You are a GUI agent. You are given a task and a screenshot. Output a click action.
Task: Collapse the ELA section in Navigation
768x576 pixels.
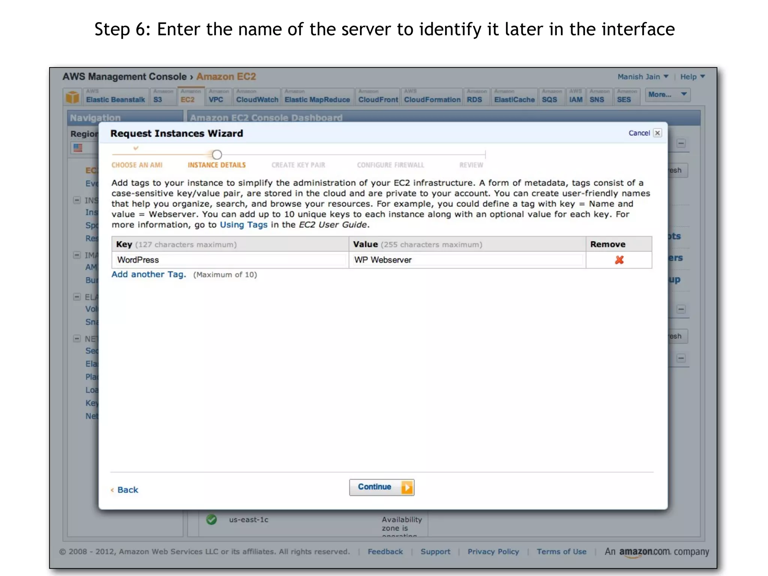[x=77, y=297]
